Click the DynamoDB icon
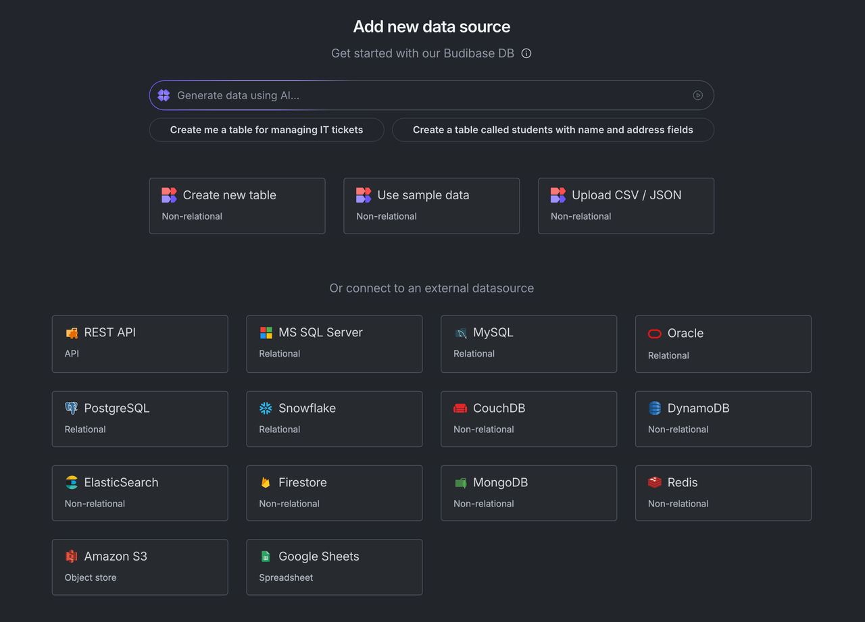The image size is (865, 622). [654, 408]
